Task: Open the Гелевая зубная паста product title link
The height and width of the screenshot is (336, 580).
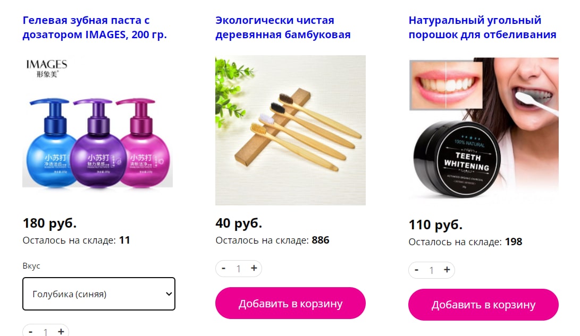Action: tap(95, 27)
